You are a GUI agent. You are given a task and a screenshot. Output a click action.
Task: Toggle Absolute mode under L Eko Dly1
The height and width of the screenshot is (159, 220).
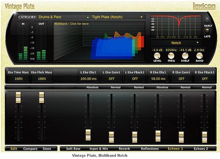pyautogui.click(x=92, y=87)
